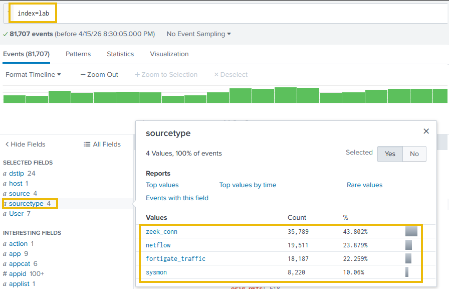Select the appcat interesting field
The height and width of the screenshot is (289, 449).
(x=20, y=264)
